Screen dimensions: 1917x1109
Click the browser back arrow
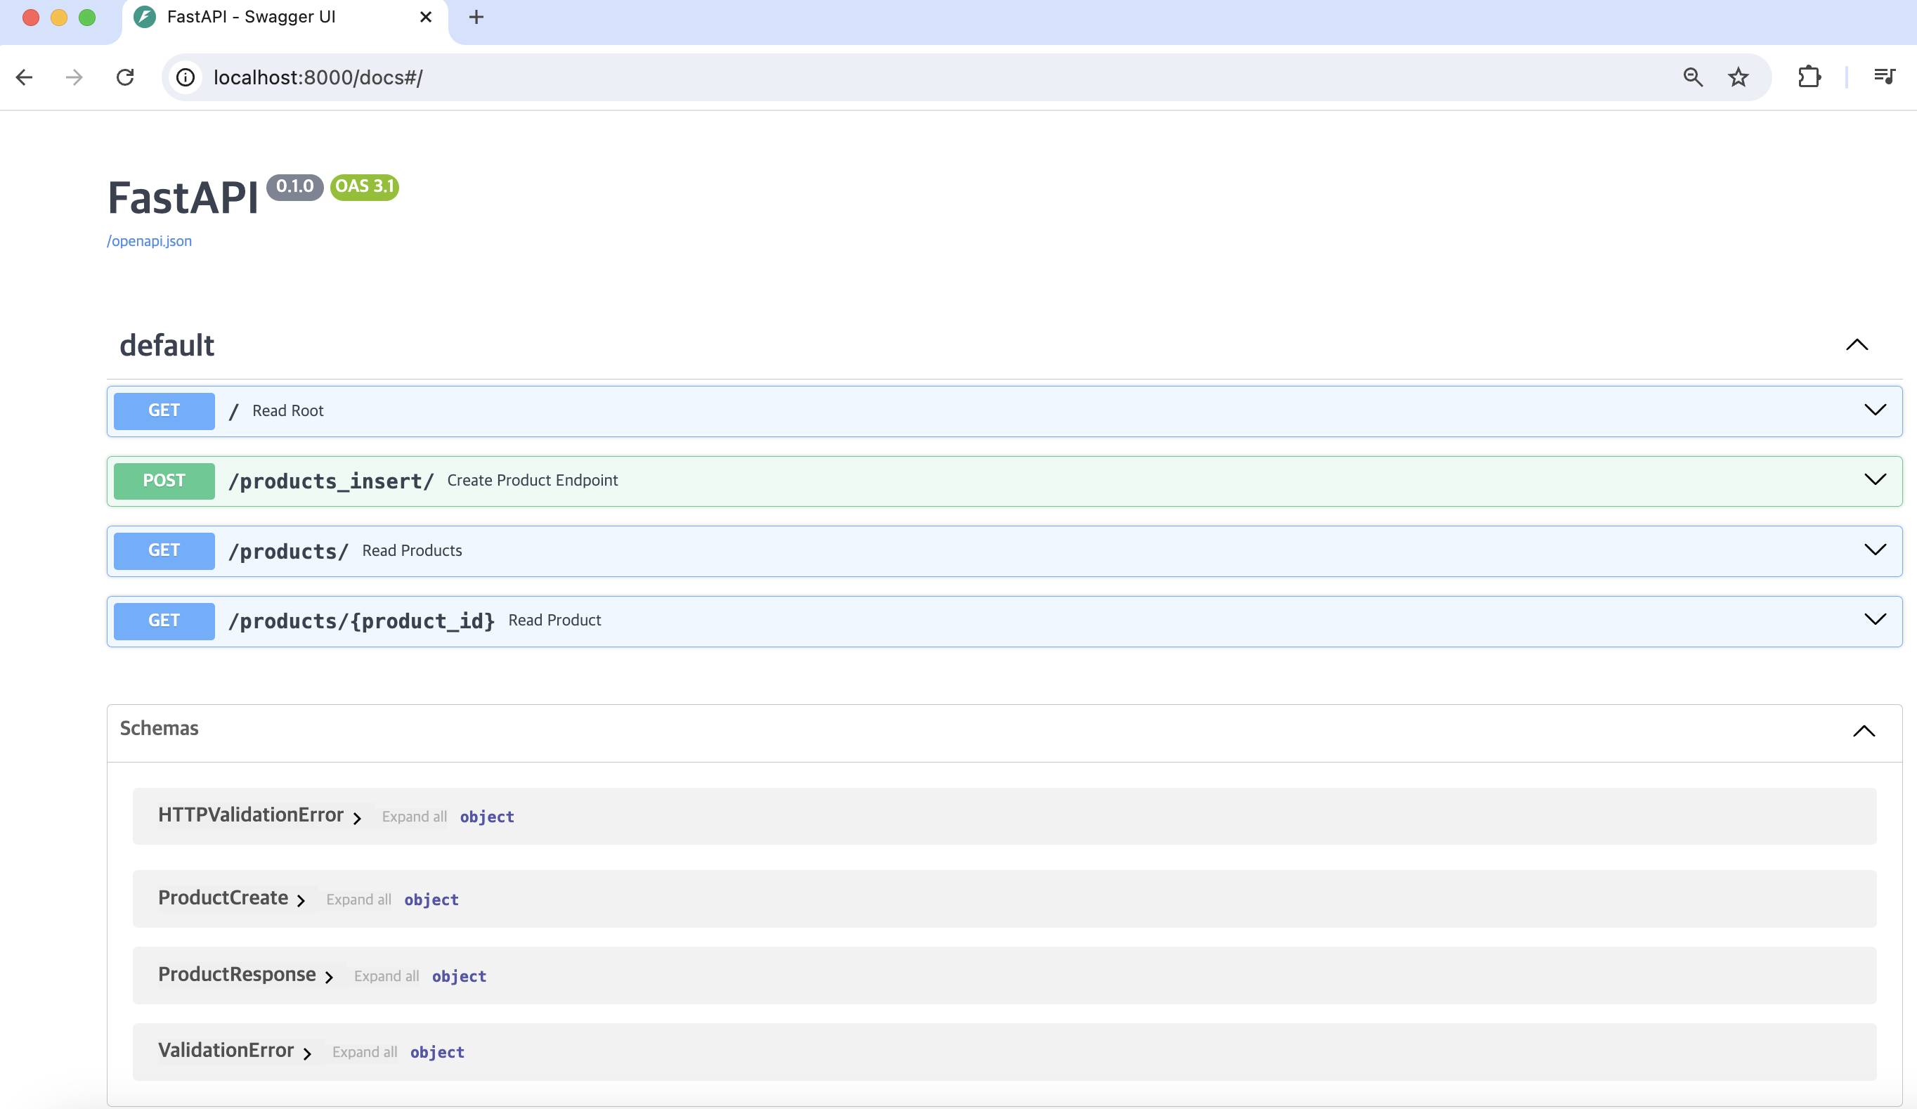[x=25, y=77]
